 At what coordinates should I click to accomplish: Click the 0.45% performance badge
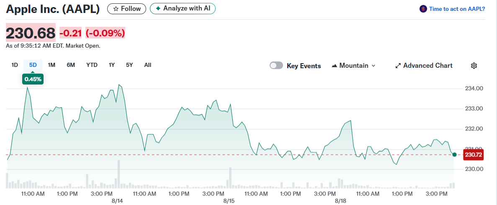pos(33,79)
